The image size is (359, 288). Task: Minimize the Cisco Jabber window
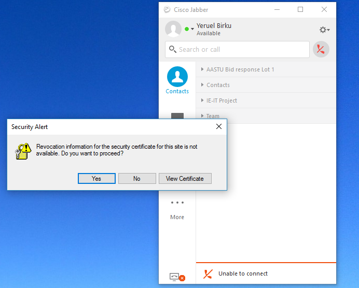(x=277, y=10)
